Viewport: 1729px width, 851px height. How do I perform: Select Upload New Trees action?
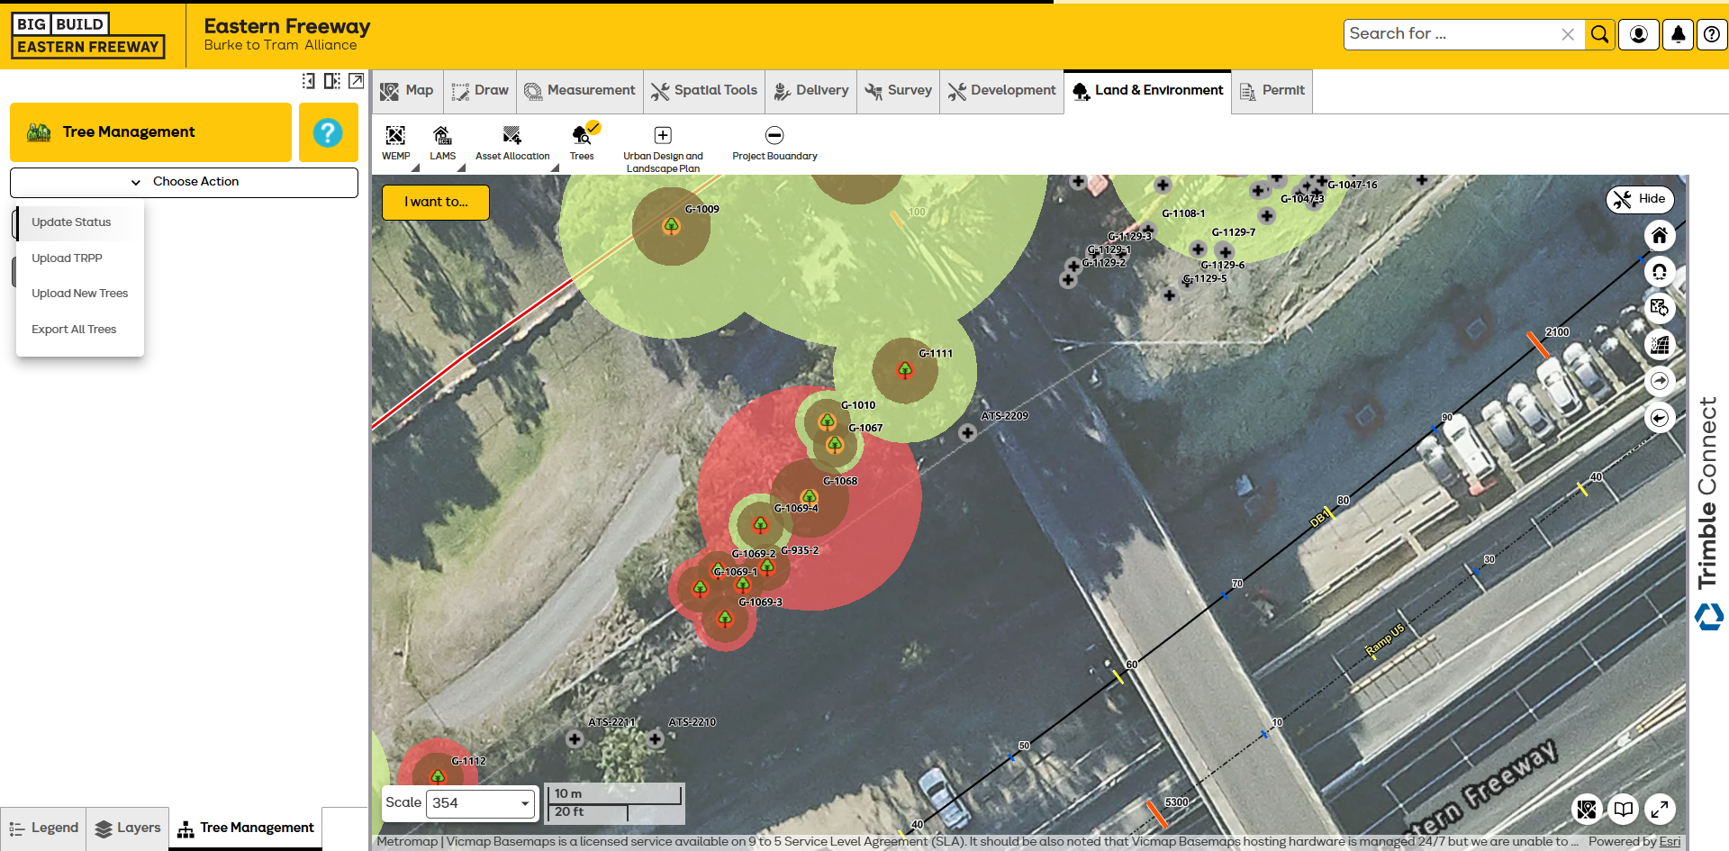[x=80, y=294]
